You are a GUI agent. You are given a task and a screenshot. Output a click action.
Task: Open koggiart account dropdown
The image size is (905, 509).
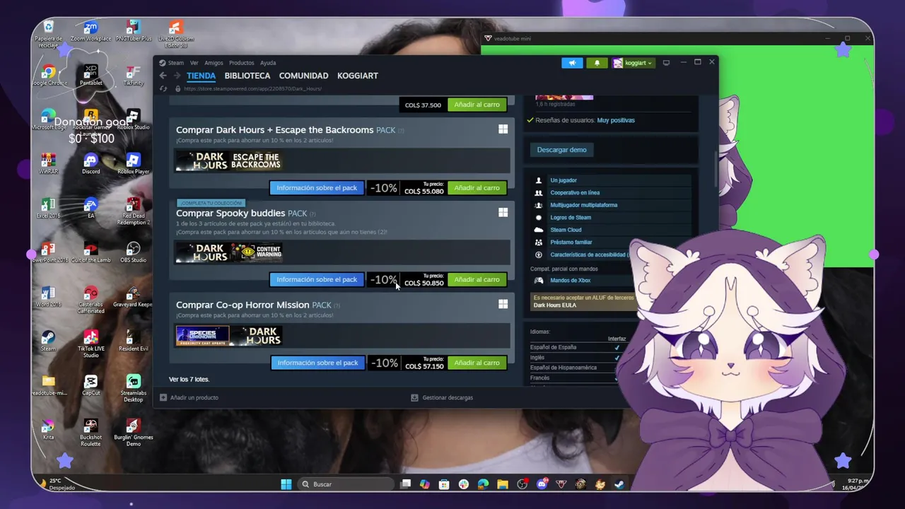point(633,63)
